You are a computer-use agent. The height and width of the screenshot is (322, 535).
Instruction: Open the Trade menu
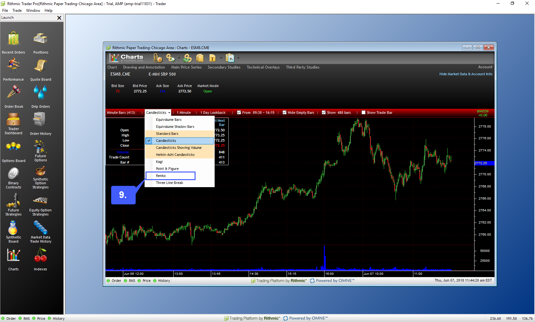tap(17, 10)
